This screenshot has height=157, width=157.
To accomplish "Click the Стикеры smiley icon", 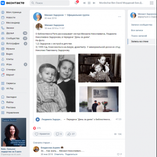I will point(3,69).
